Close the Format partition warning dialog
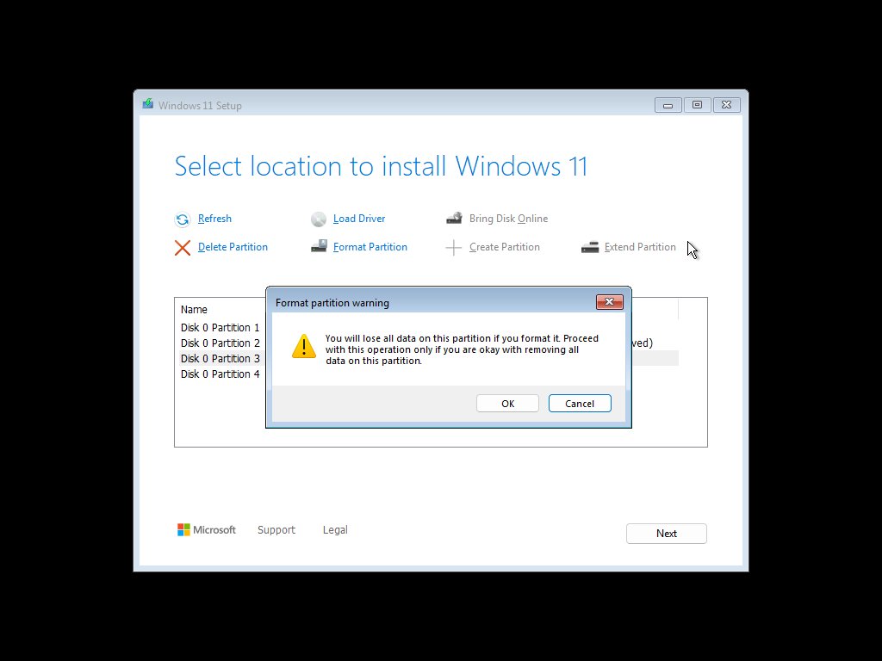Image resolution: width=882 pixels, height=661 pixels. (x=609, y=302)
